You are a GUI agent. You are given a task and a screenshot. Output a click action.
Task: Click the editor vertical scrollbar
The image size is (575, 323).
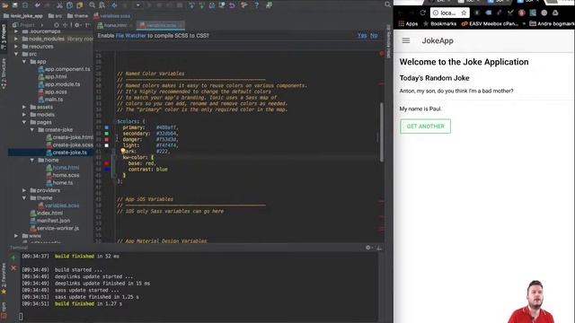(x=382, y=132)
